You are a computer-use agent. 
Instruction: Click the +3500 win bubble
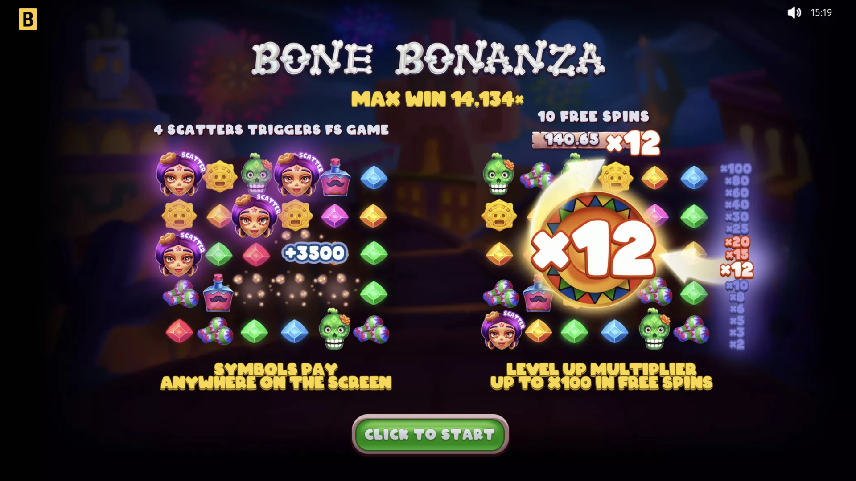pos(315,253)
